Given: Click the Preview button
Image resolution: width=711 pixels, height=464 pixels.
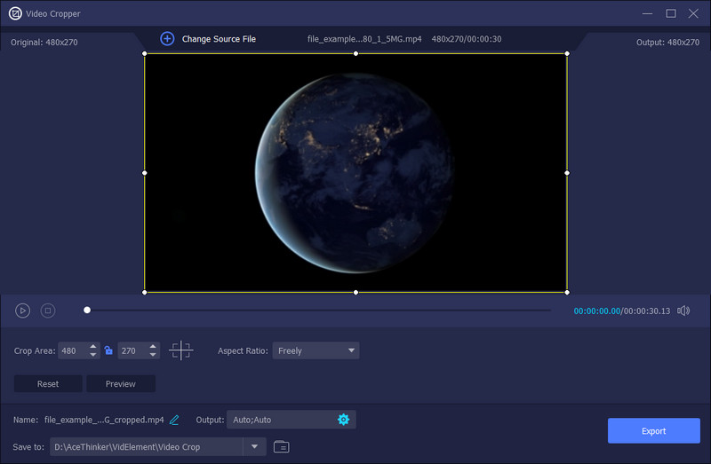Looking at the screenshot, I should (121, 384).
